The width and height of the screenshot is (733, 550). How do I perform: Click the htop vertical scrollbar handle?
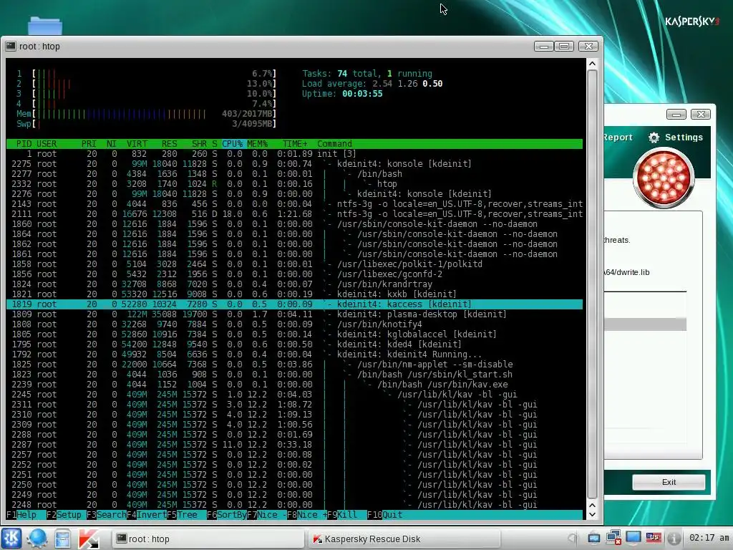point(592,284)
